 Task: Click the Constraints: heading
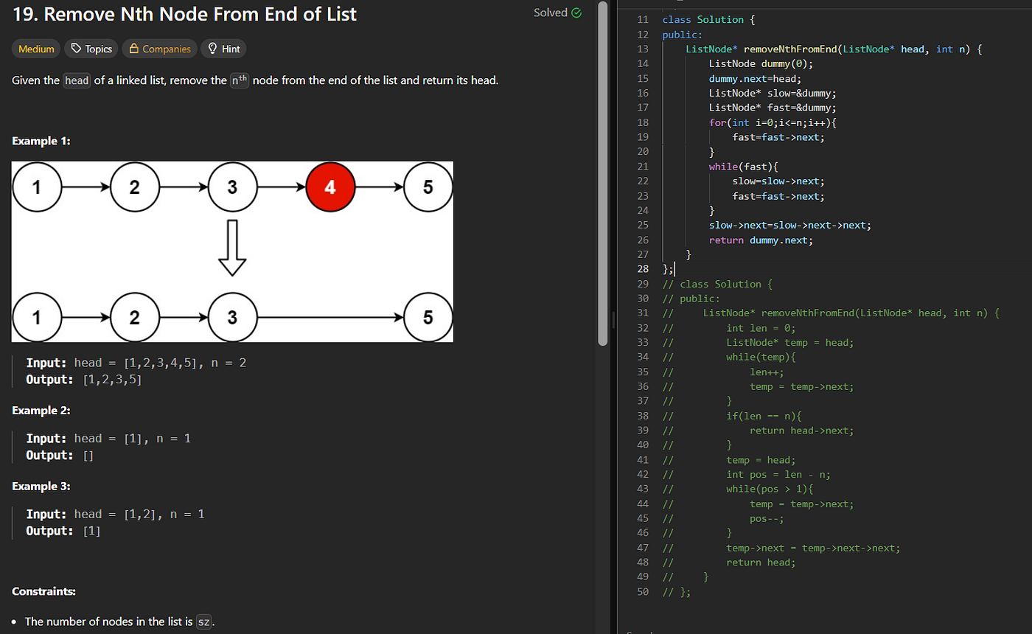(x=43, y=591)
